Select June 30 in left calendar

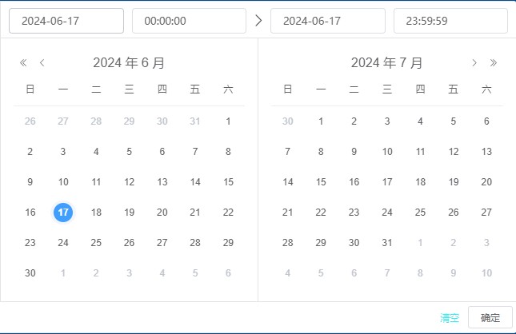point(30,273)
